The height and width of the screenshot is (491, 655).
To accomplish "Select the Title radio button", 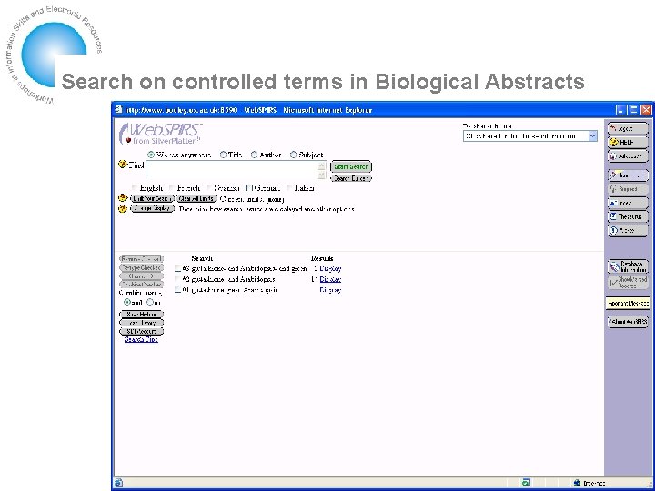I will click(x=224, y=155).
